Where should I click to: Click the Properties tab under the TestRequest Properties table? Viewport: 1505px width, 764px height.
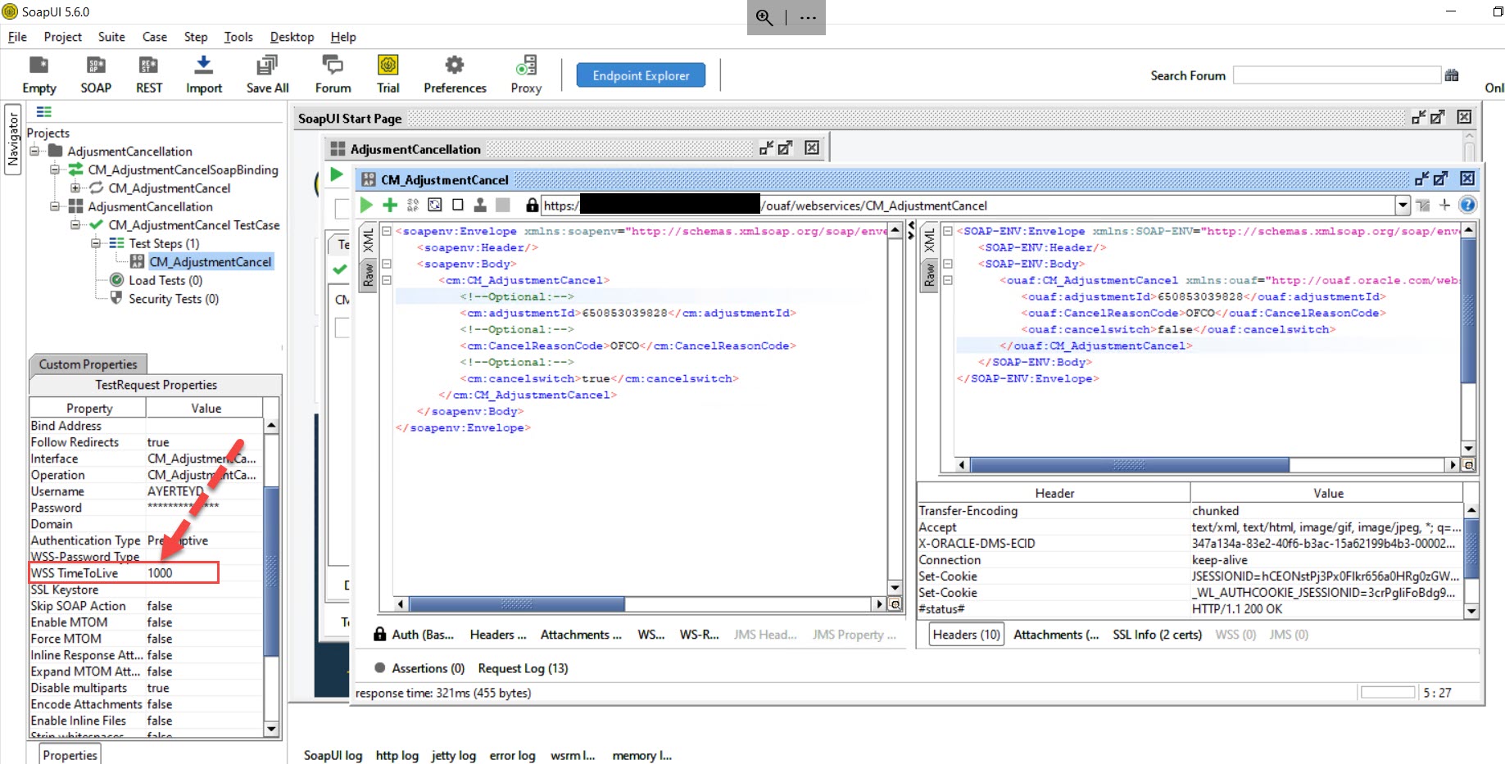[70, 755]
